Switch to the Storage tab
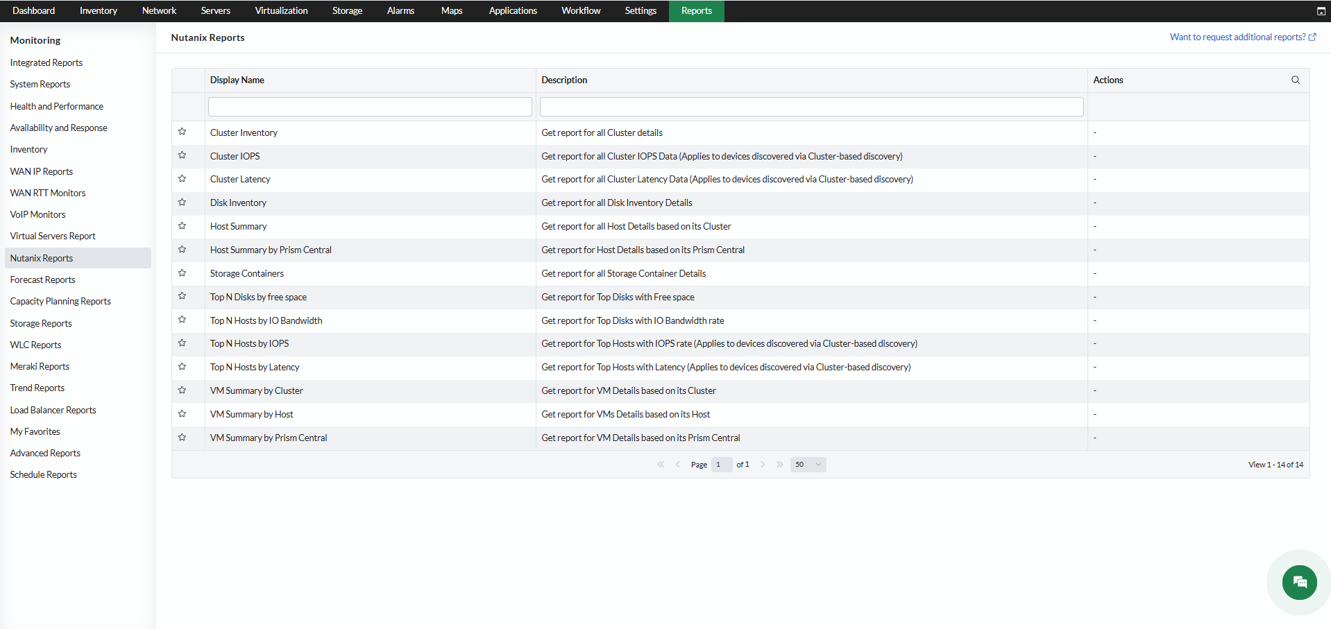 (x=347, y=11)
